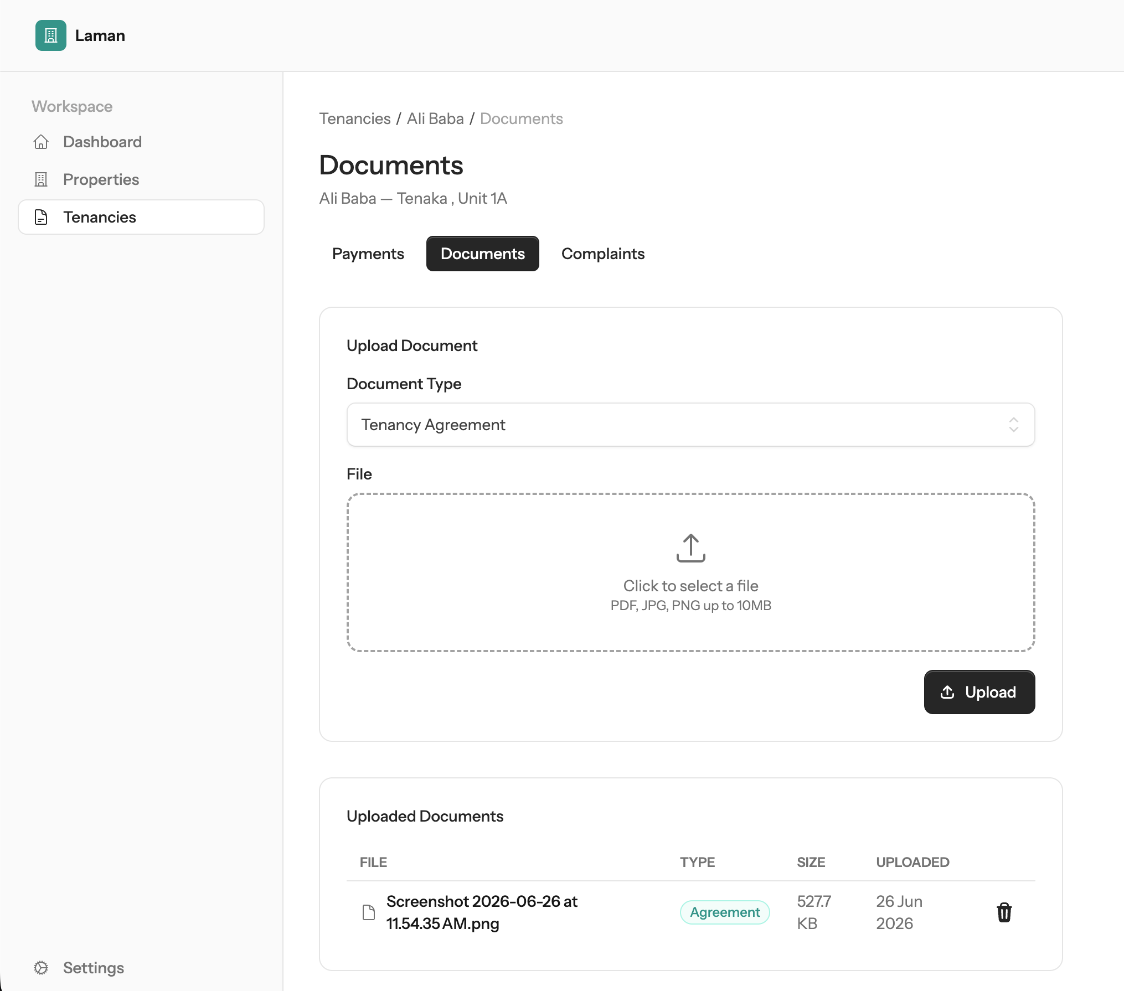Viewport: 1124px width, 991px height.
Task: Open Settings in the sidebar
Action: click(141, 968)
